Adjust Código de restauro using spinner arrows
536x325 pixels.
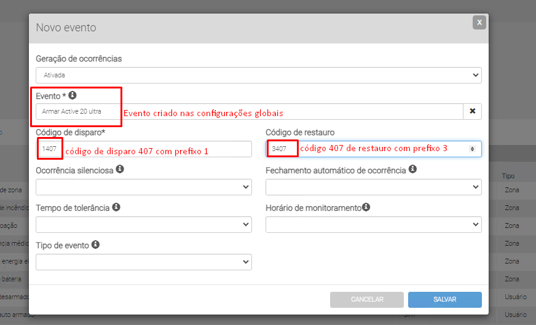(x=472, y=149)
